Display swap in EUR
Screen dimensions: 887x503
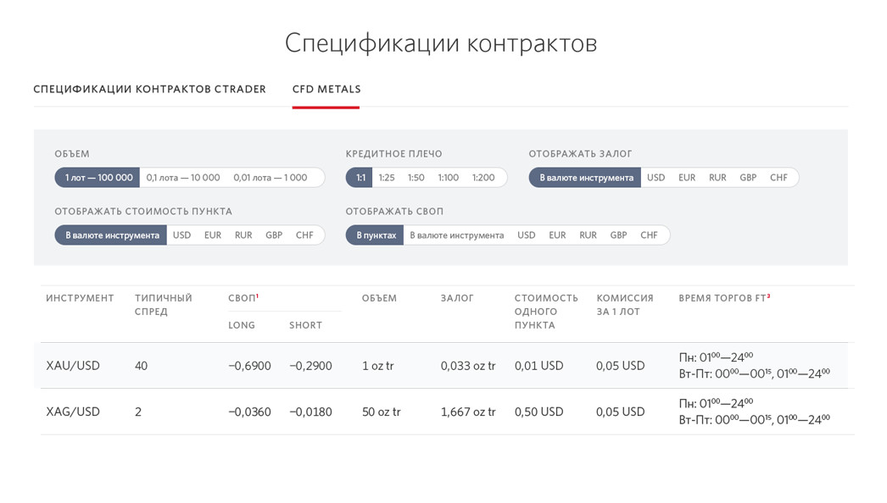click(557, 235)
